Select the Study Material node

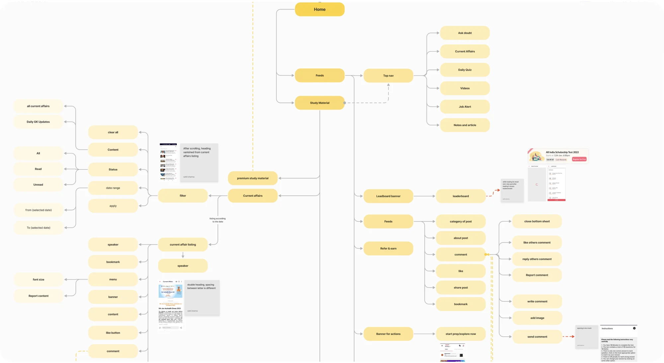(319, 103)
